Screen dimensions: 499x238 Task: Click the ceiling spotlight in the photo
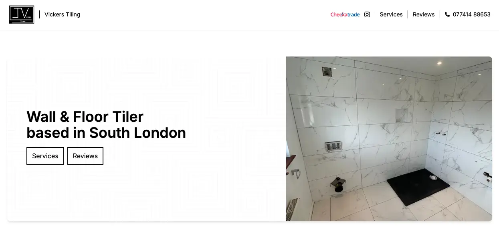[440, 63]
